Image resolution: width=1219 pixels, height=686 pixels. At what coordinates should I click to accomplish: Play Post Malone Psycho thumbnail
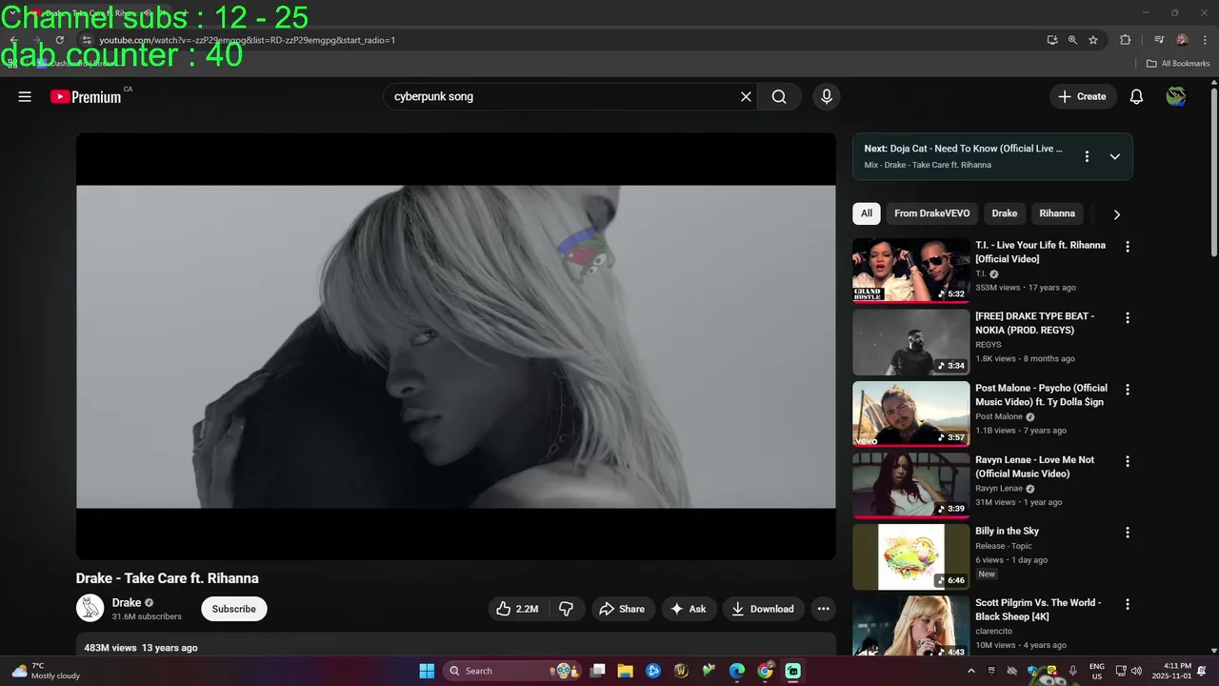[x=910, y=414]
